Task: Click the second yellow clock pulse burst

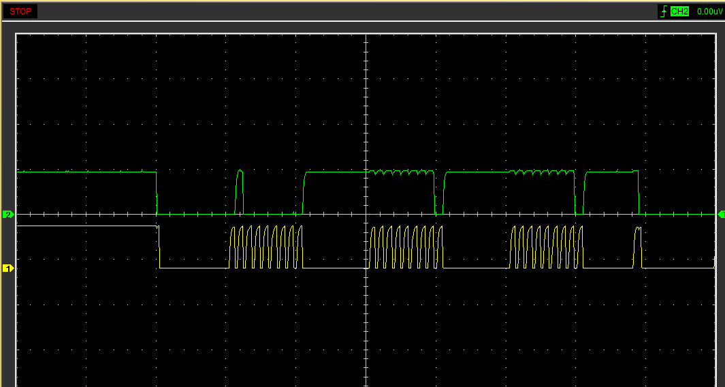Action: pos(406,247)
